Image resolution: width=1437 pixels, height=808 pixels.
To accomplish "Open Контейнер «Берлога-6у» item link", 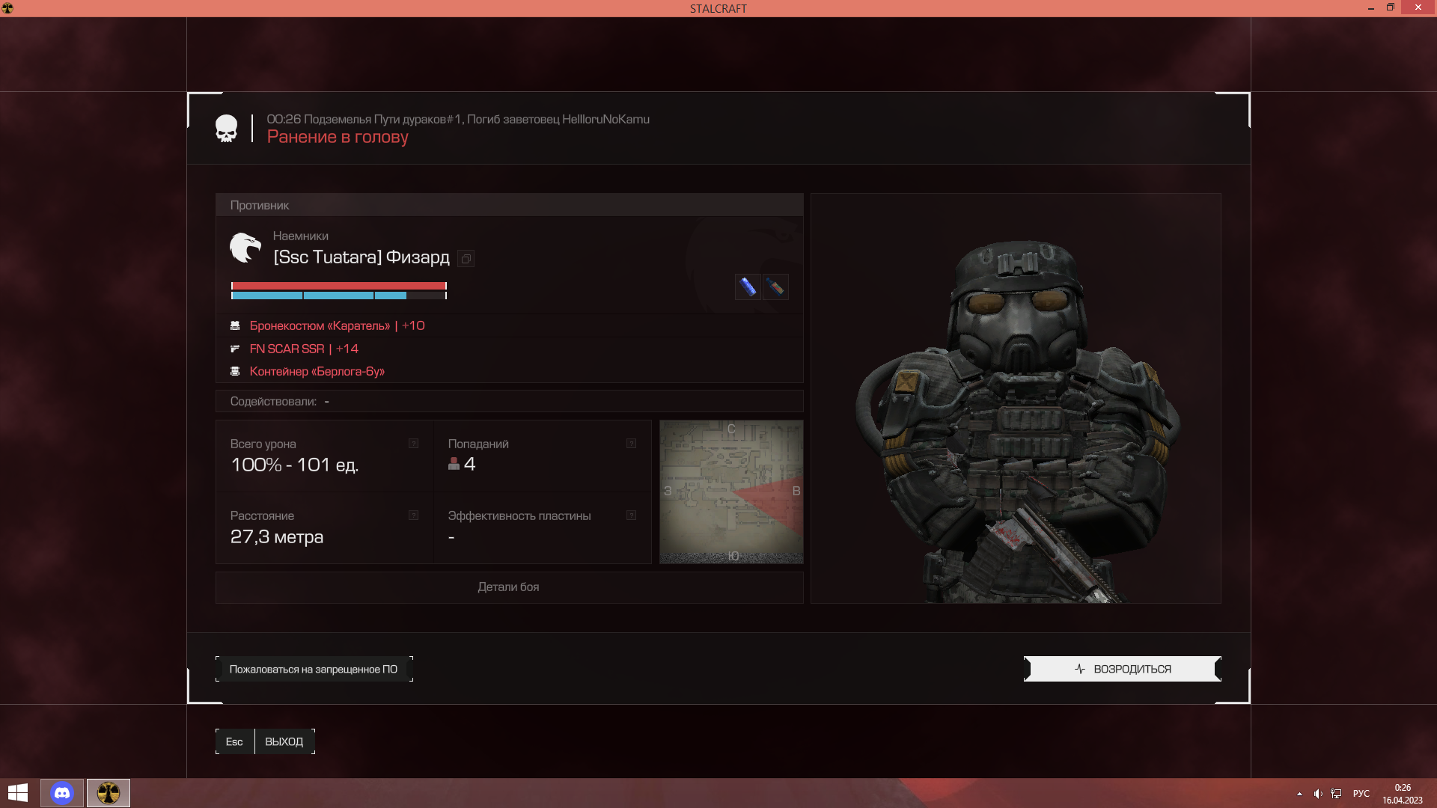I will [317, 371].
